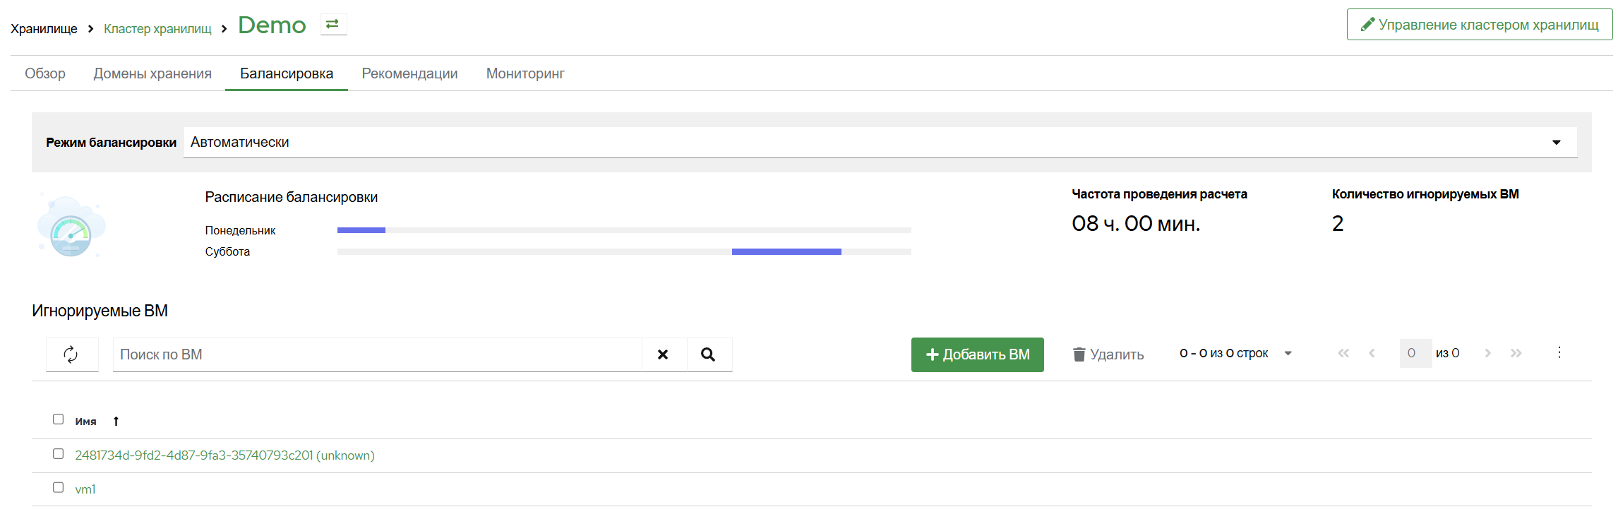This screenshot has height=519, width=1618.
Task: Tick the select-all checkbox in header
Action: [59, 419]
